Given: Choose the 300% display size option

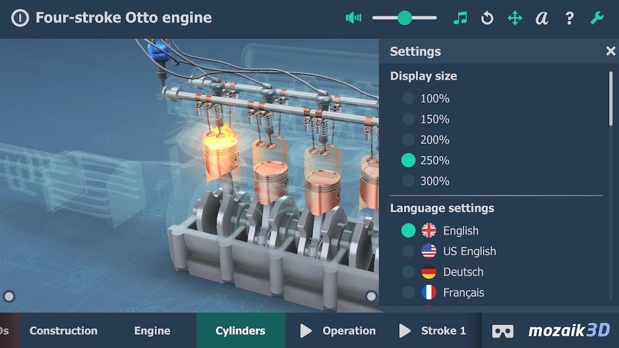Looking at the screenshot, I should click(x=409, y=181).
